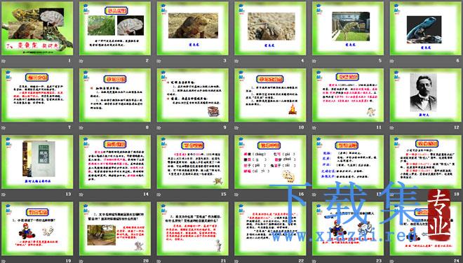Select slide 20 with the forest photo
The width and height of the screenshot is (463, 263).
(115, 229)
